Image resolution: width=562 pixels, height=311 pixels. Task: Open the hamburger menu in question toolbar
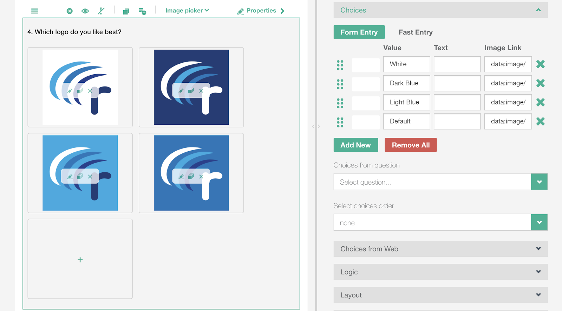pyautogui.click(x=34, y=11)
